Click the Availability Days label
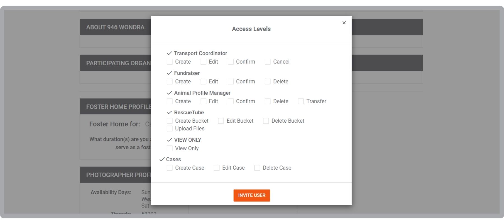Screen dimensions: 504x224 tap(111, 192)
